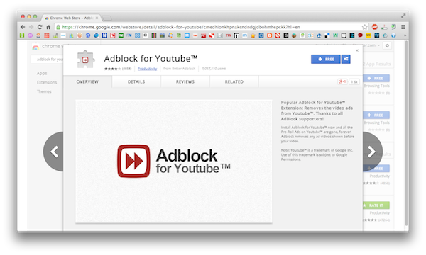
Task: Open the red speech bubble bookmark
Action: tap(360, 35)
